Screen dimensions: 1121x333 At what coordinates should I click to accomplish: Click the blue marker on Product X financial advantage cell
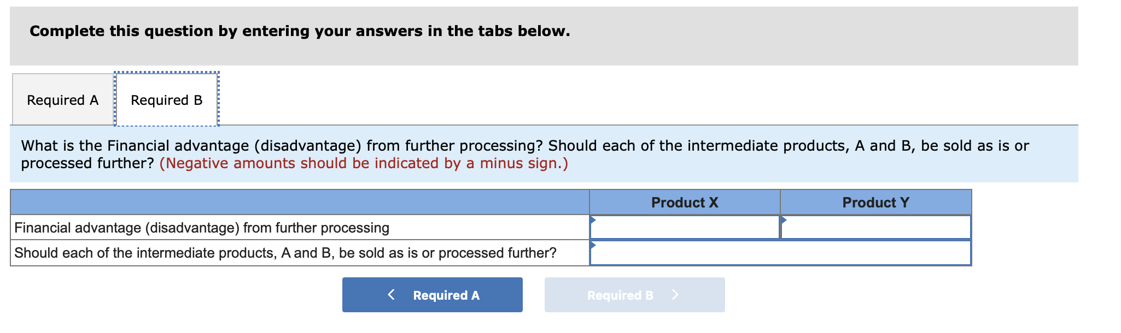click(x=593, y=221)
